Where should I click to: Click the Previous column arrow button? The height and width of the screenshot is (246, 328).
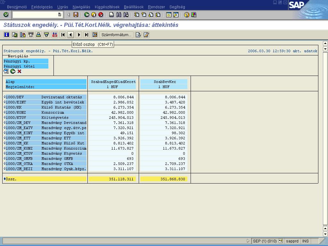[71, 35]
